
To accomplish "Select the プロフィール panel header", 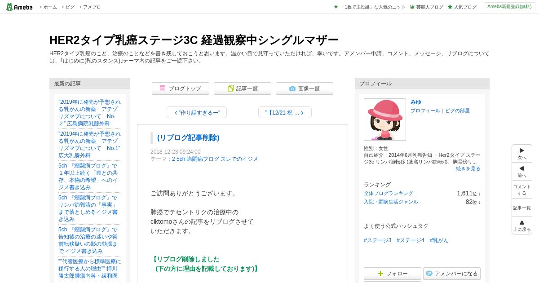I will pos(422,84).
